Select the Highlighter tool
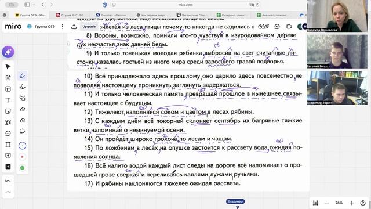 point(23,87)
